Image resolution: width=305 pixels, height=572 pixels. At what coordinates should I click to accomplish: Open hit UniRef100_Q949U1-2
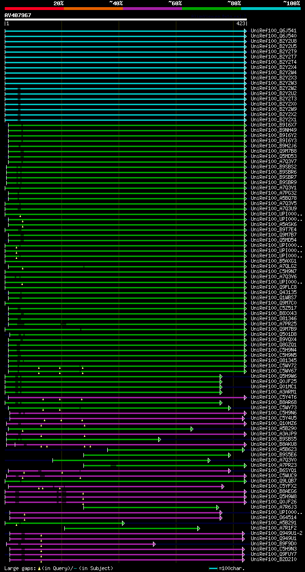(x=277, y=533)
